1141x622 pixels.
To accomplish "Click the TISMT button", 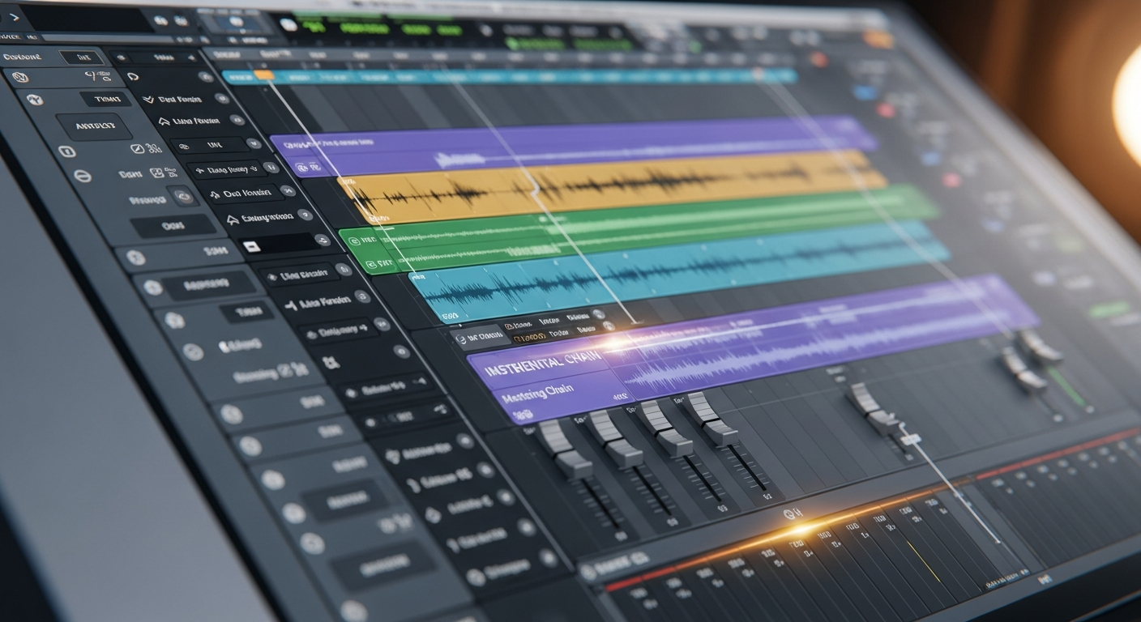I will click(105, 99).
